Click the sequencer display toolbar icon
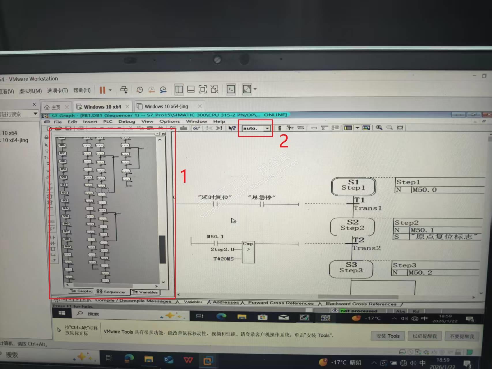The height and width of the screenshot is (369, 492). click(279, 128)
